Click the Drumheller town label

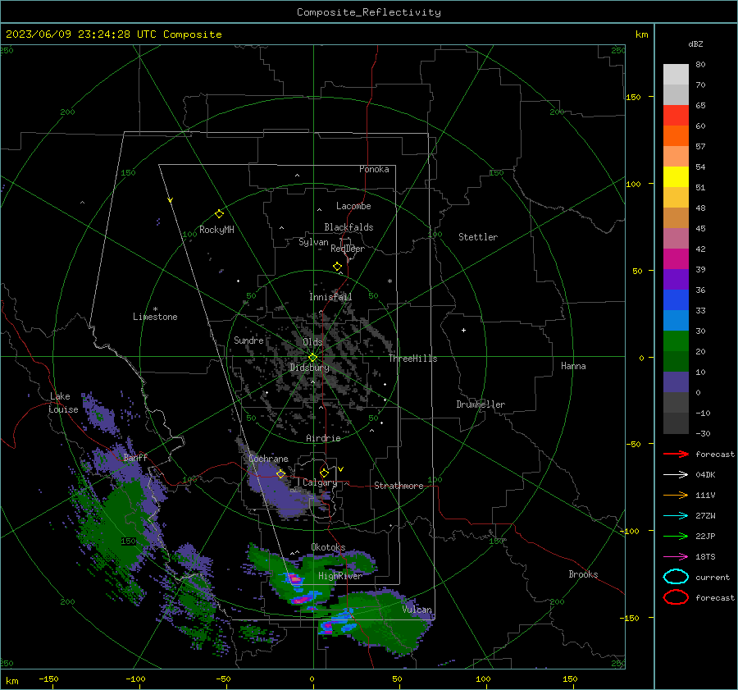[481, 404]
